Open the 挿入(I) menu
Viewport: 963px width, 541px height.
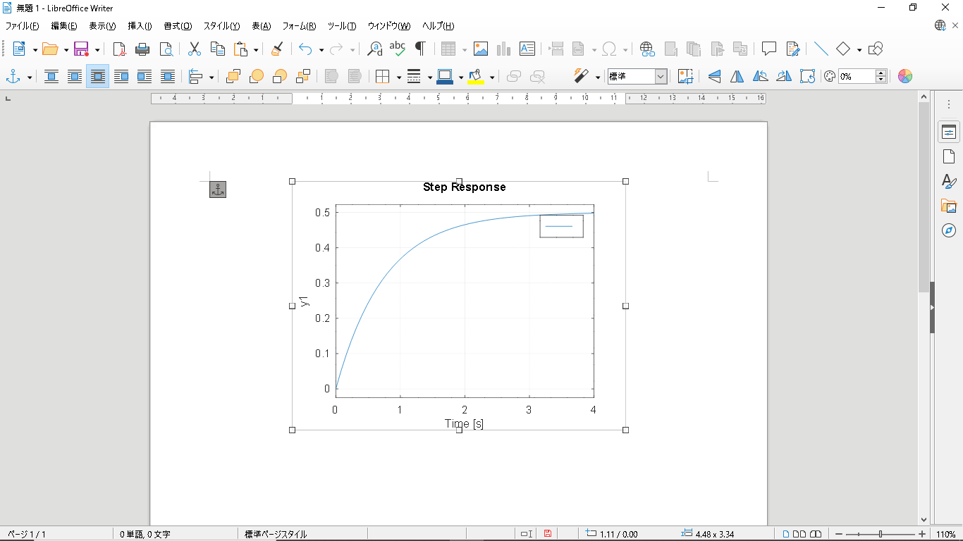pyautogui.click(x=140, y=26)
